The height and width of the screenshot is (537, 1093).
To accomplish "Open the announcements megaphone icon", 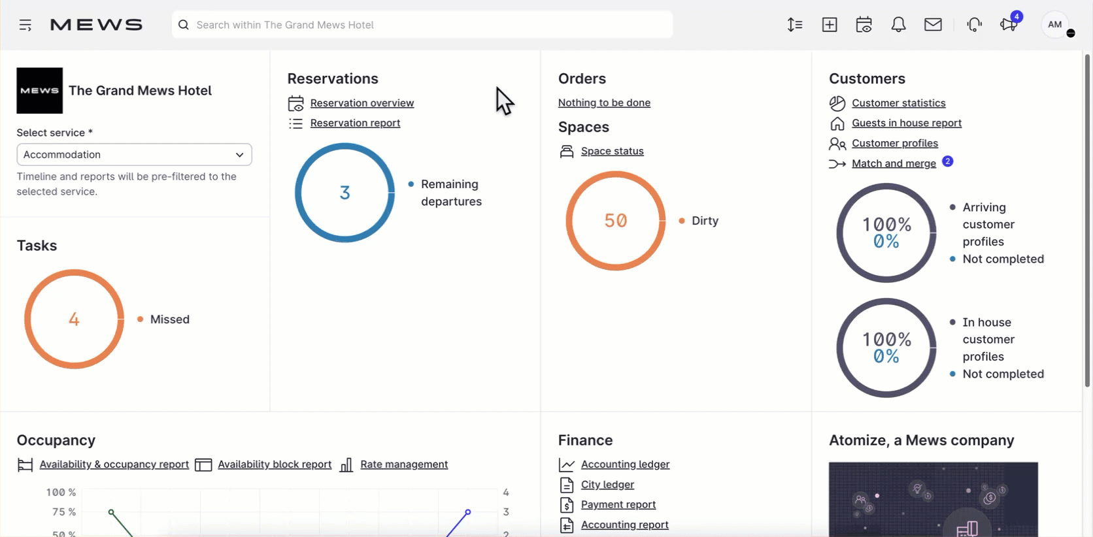I will point(1008,25).
